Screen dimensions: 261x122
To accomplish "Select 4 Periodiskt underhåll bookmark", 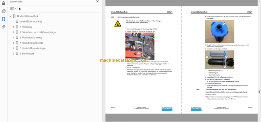I will coord(32,43).
